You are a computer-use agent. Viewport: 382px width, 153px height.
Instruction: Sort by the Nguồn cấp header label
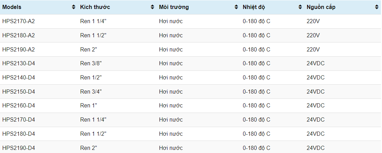click(x=321, y=7)
